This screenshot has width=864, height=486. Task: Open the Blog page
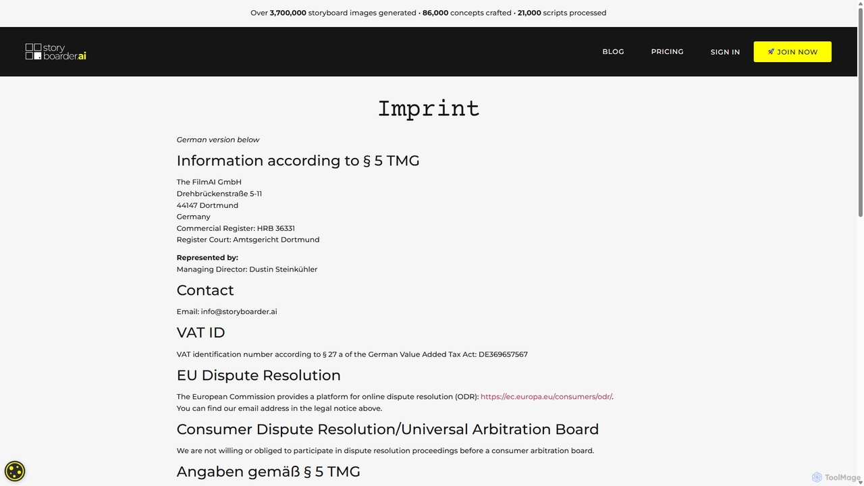[x=613, y=52]
